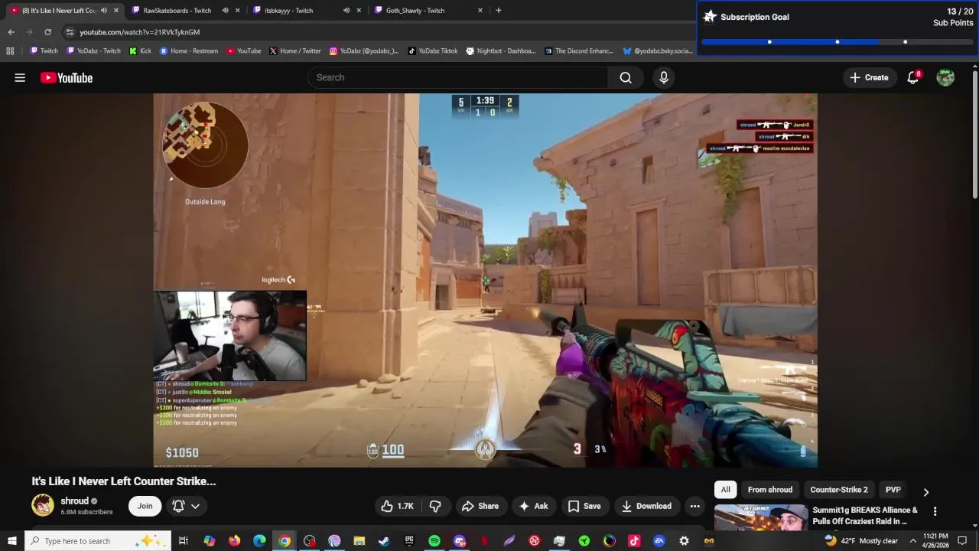Viewport: 979px width, 551px height.
Task: View site information icon in address bar
Action: pos(70,32)
